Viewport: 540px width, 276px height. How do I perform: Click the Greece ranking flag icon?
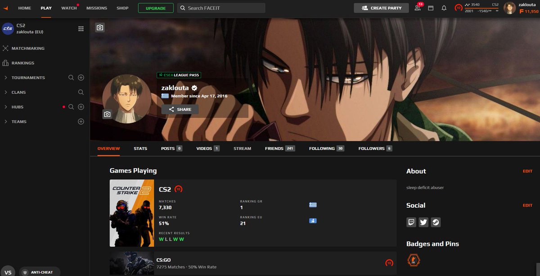click(x=313, y=205)
